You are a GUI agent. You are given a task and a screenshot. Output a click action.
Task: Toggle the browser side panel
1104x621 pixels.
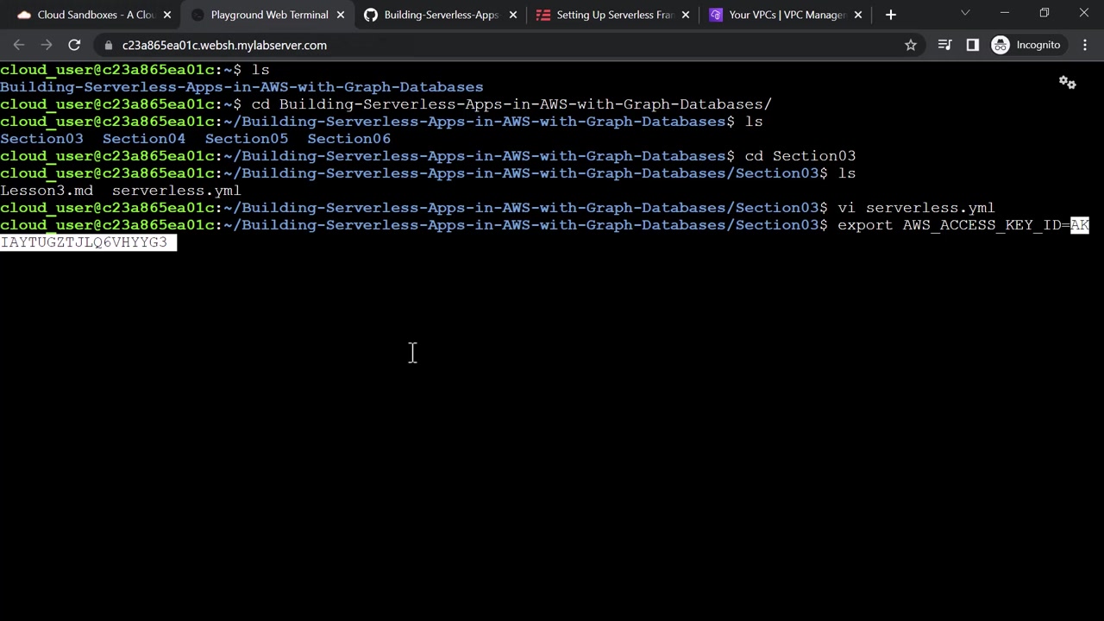click(973, 45)
